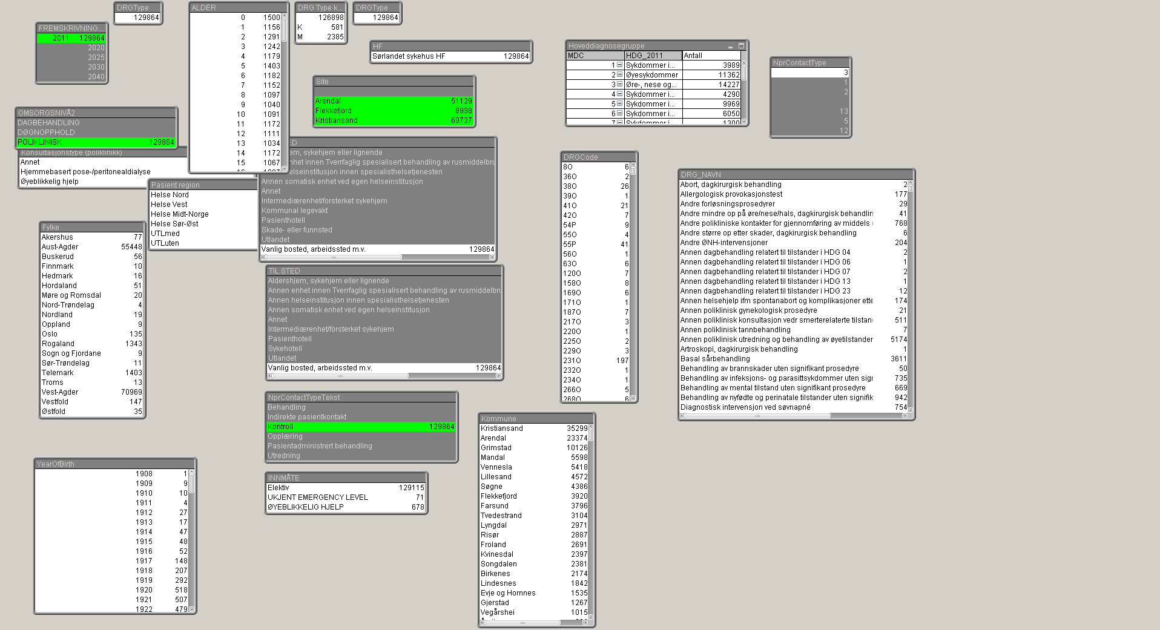
Task: Click the selected POLIKLINISK row
Action: click(96, 142)
